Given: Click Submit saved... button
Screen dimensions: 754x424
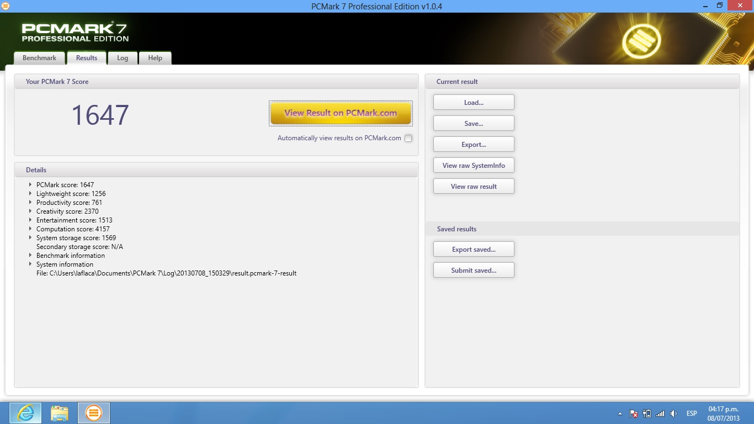Looking at the screenshot, I should click(474, 270).
